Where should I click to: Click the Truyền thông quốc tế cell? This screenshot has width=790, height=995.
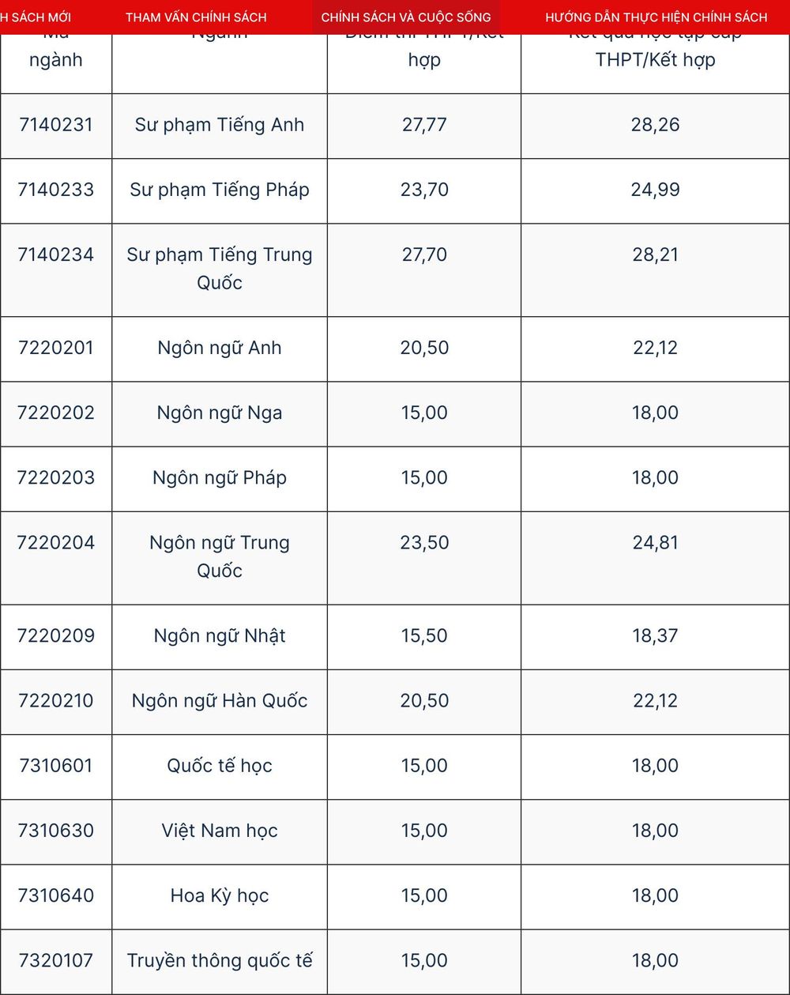(x=220, y=960)
